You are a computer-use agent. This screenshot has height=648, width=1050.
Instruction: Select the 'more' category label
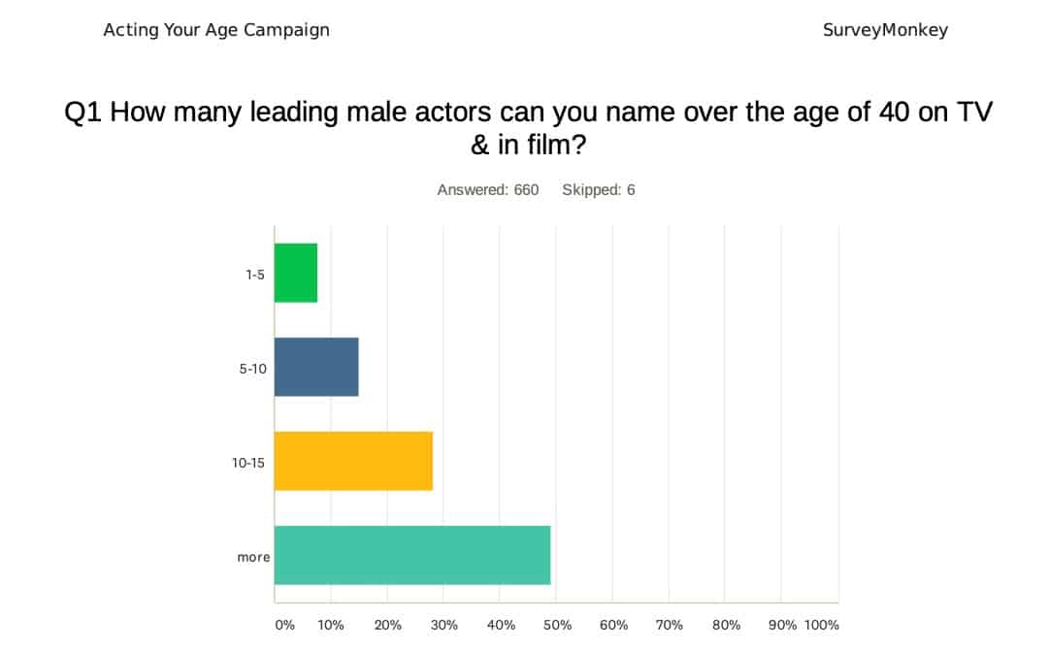pos(253,557)
